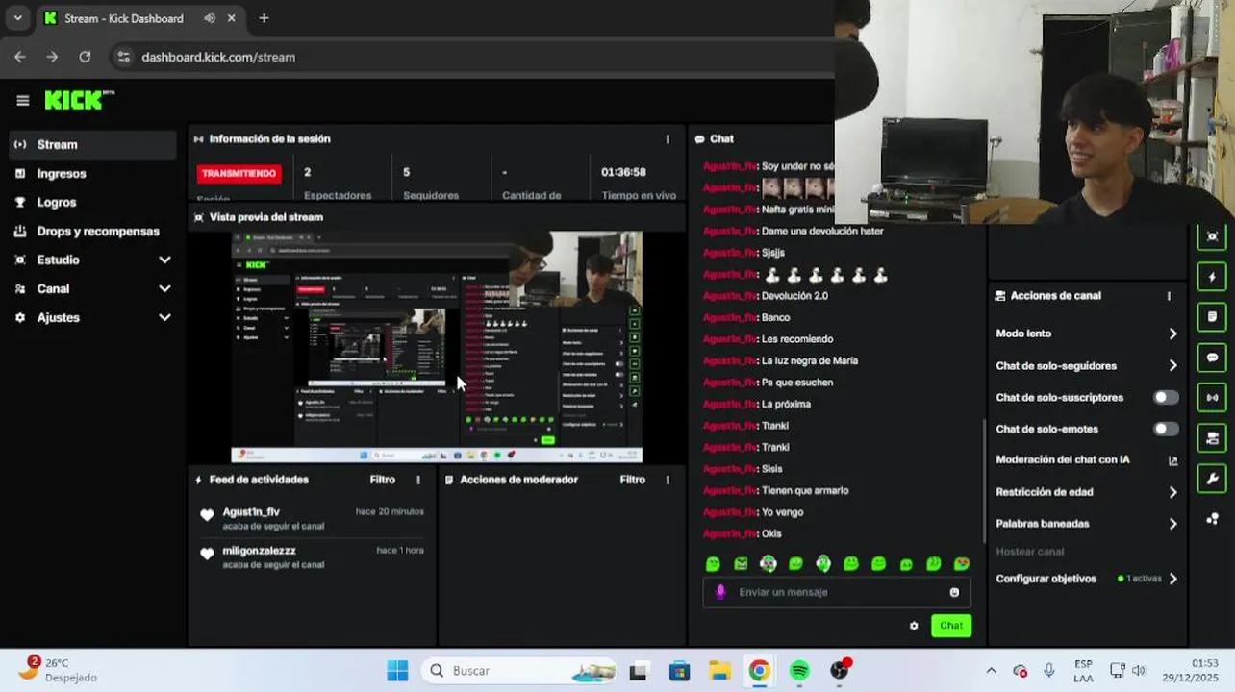
Task: Go back in browser
Action: (20, 57)
